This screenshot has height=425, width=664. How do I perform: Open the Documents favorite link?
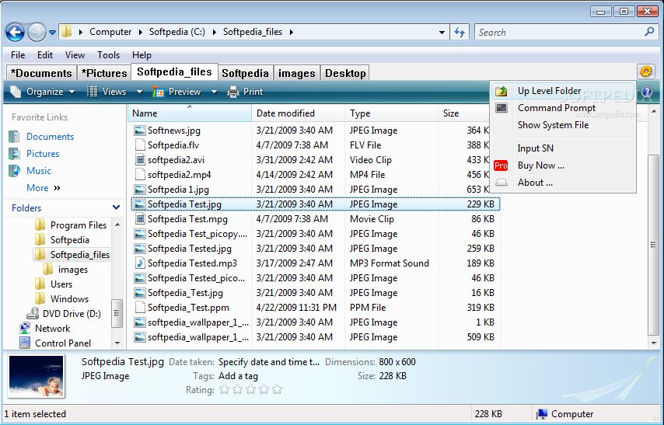50,137
